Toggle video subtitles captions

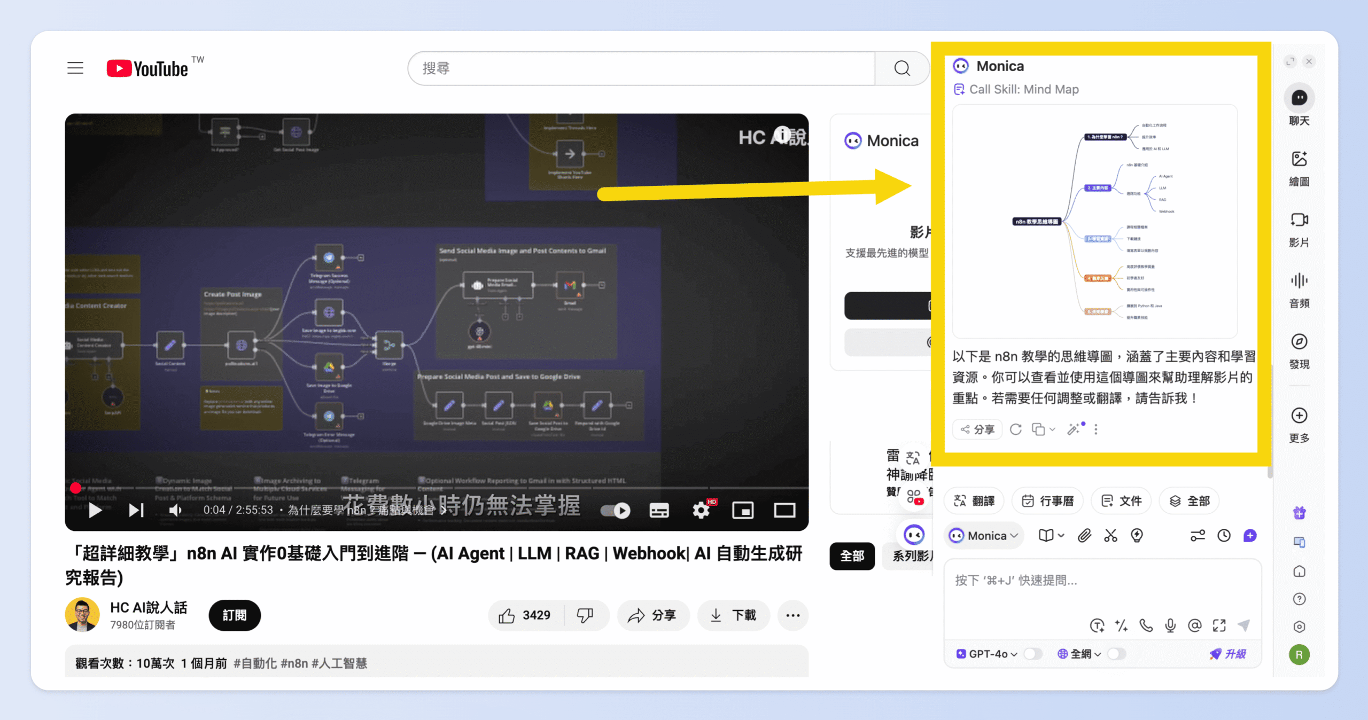[x=659, y=511]
